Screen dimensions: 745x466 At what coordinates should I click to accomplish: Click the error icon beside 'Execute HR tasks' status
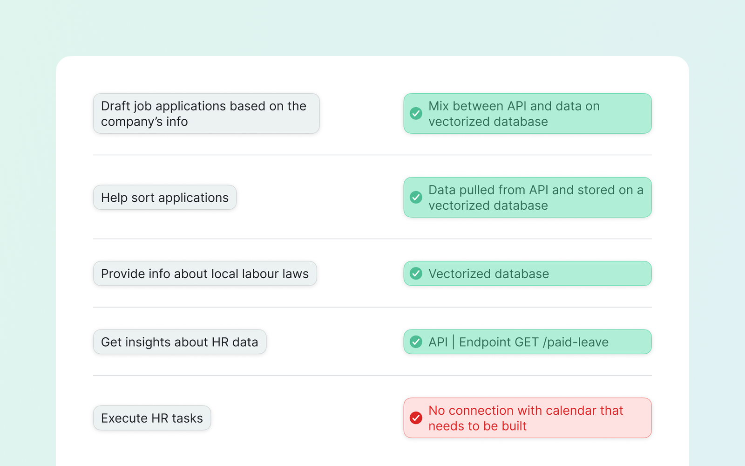(x=416, y=418)
